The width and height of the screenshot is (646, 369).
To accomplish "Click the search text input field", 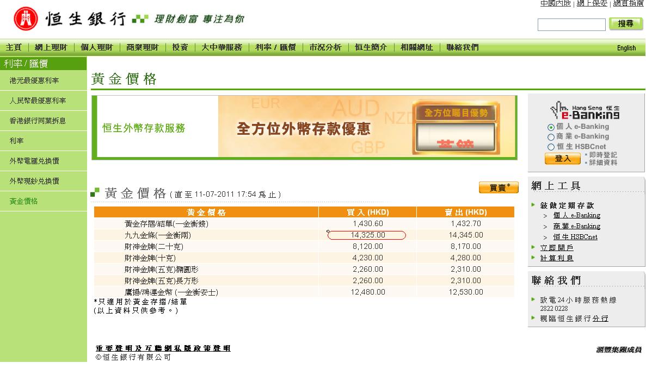I will point(571,25).
